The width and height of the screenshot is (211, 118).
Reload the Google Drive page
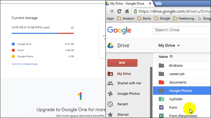tap(119, 11)
